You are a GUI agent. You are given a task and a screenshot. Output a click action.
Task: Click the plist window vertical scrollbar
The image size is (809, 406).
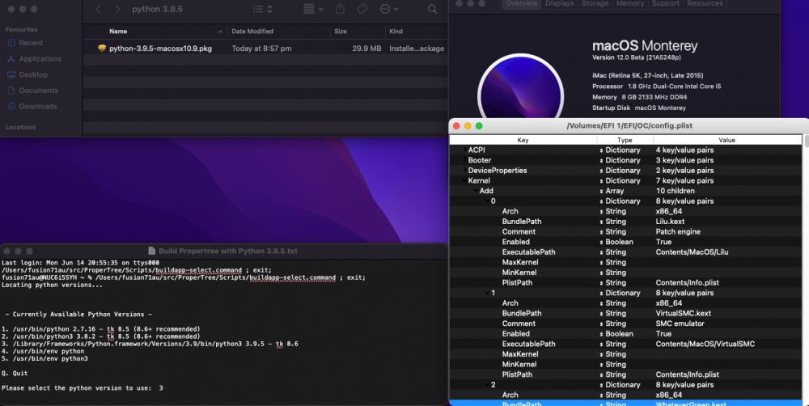pyautogui.click(x=806, y=140)
